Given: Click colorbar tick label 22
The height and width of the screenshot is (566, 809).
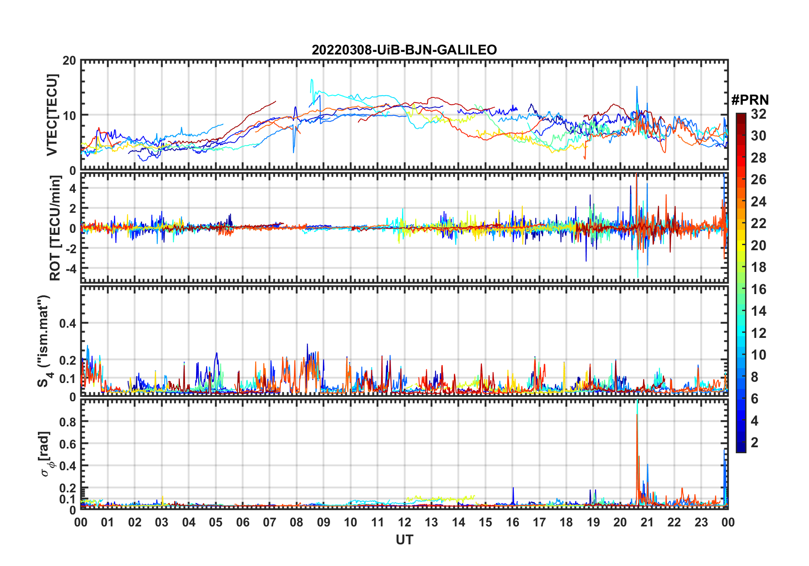Looking at the screenshot, I should click(x=758, y=223).
